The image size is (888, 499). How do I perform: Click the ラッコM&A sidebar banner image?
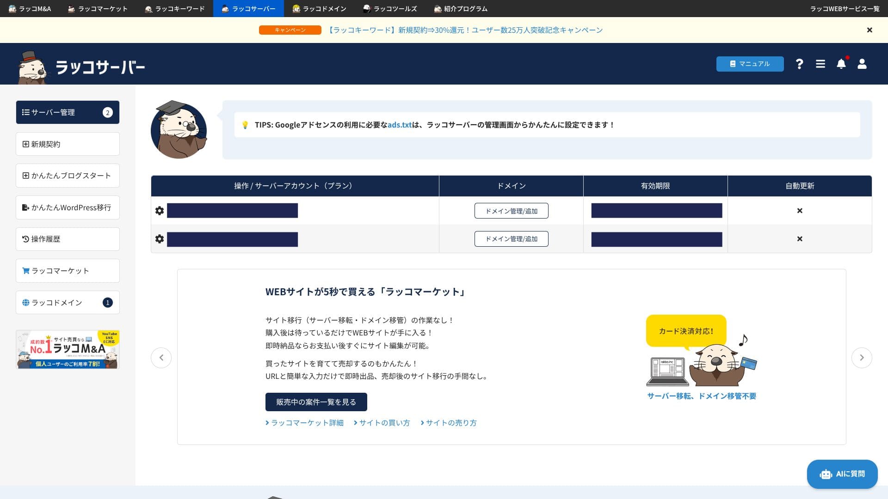click(68, 349)
